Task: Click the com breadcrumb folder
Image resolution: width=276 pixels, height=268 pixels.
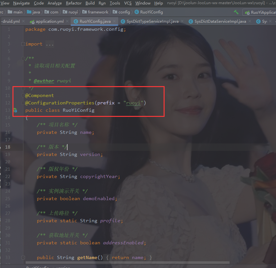Action: (52, 12)
